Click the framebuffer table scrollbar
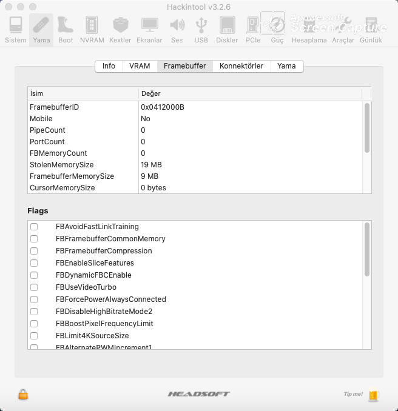This screenshot has height=411, width=398. pyautogui.click(x=367, y=128)
